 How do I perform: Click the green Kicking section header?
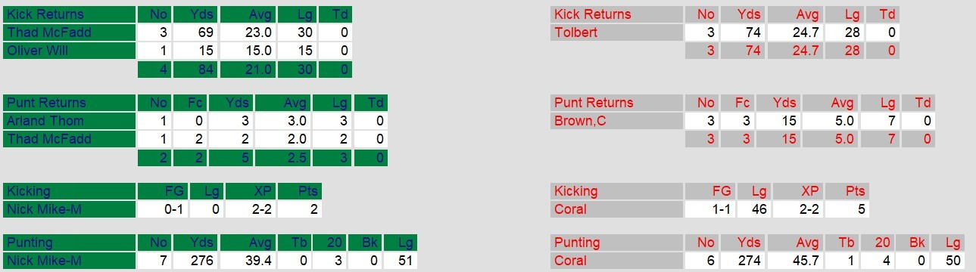[70, 191]
